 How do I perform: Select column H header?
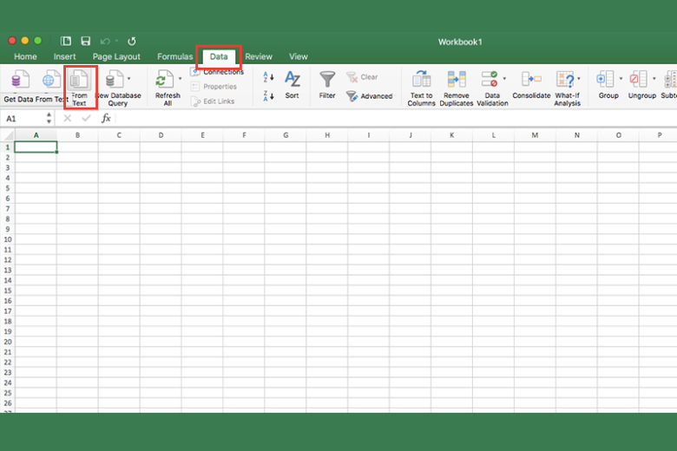tap(327, 135)
